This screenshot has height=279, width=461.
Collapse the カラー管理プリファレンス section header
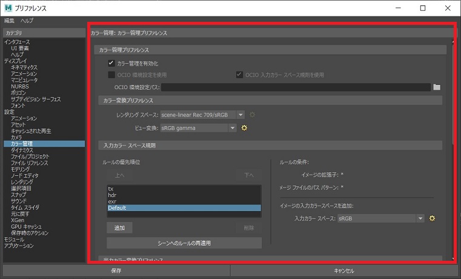tap(270, 50)
